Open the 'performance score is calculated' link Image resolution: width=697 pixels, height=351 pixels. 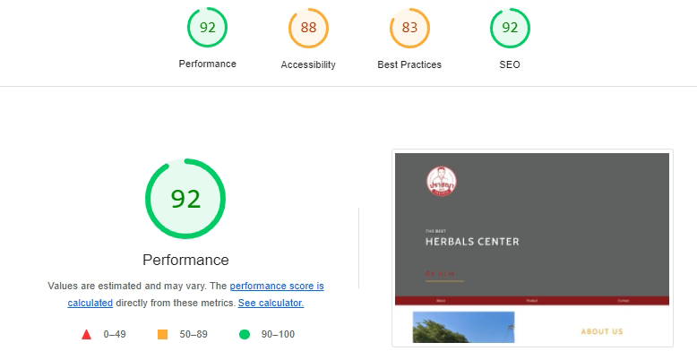195,294
